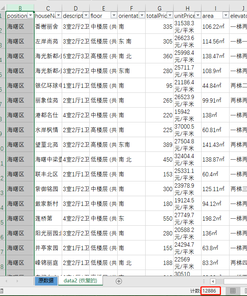
Task: Click description cell 5室2厅3卫
Action: pyautogui.click(x=76, y=56)
